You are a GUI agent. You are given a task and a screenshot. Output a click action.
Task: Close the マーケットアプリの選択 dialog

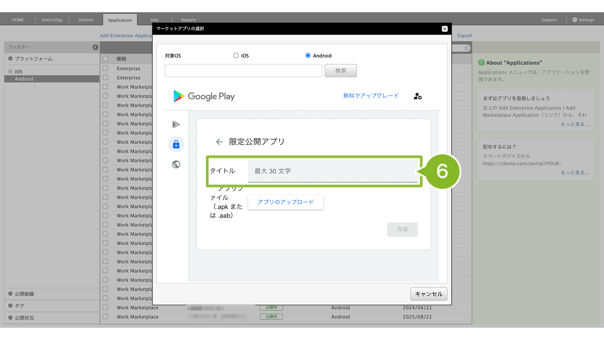pos(444,29)
